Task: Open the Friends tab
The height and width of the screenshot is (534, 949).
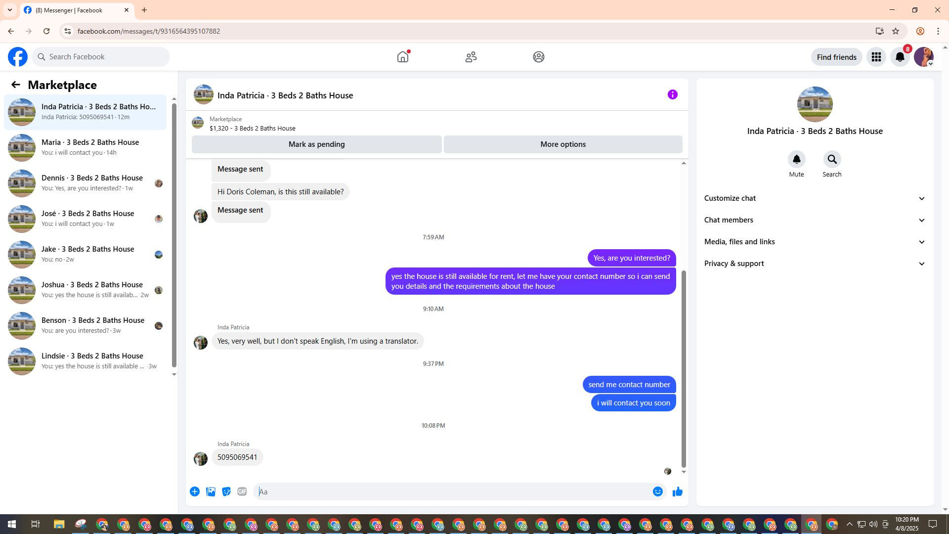Action: (471, 57)
